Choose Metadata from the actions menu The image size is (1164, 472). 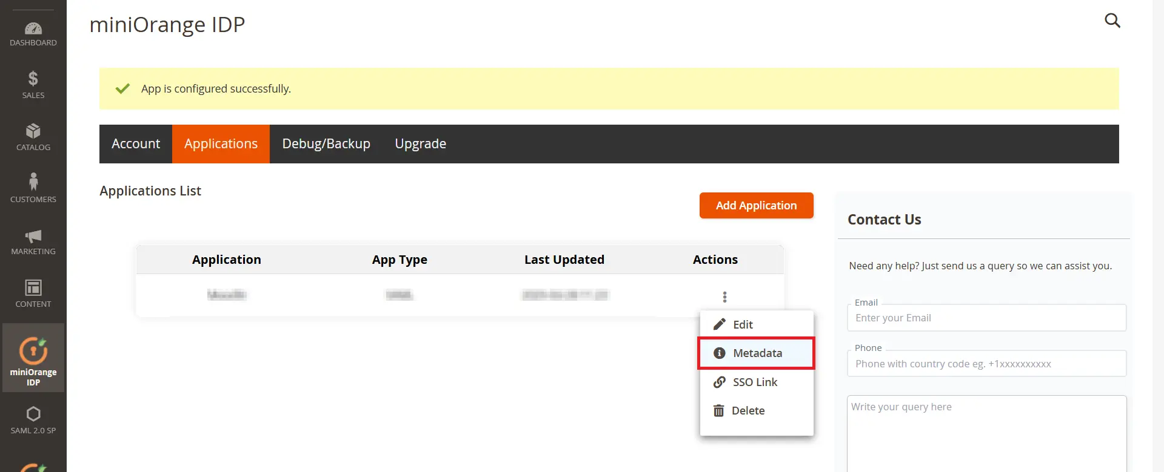click(757, 353)
